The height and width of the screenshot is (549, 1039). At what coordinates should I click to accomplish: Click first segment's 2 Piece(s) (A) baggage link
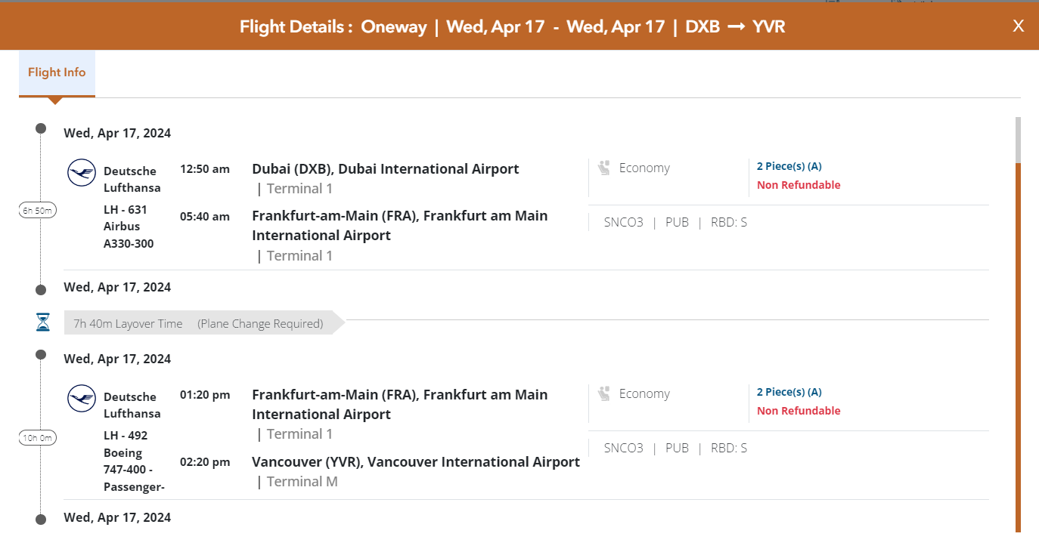(x=789, y=166)
